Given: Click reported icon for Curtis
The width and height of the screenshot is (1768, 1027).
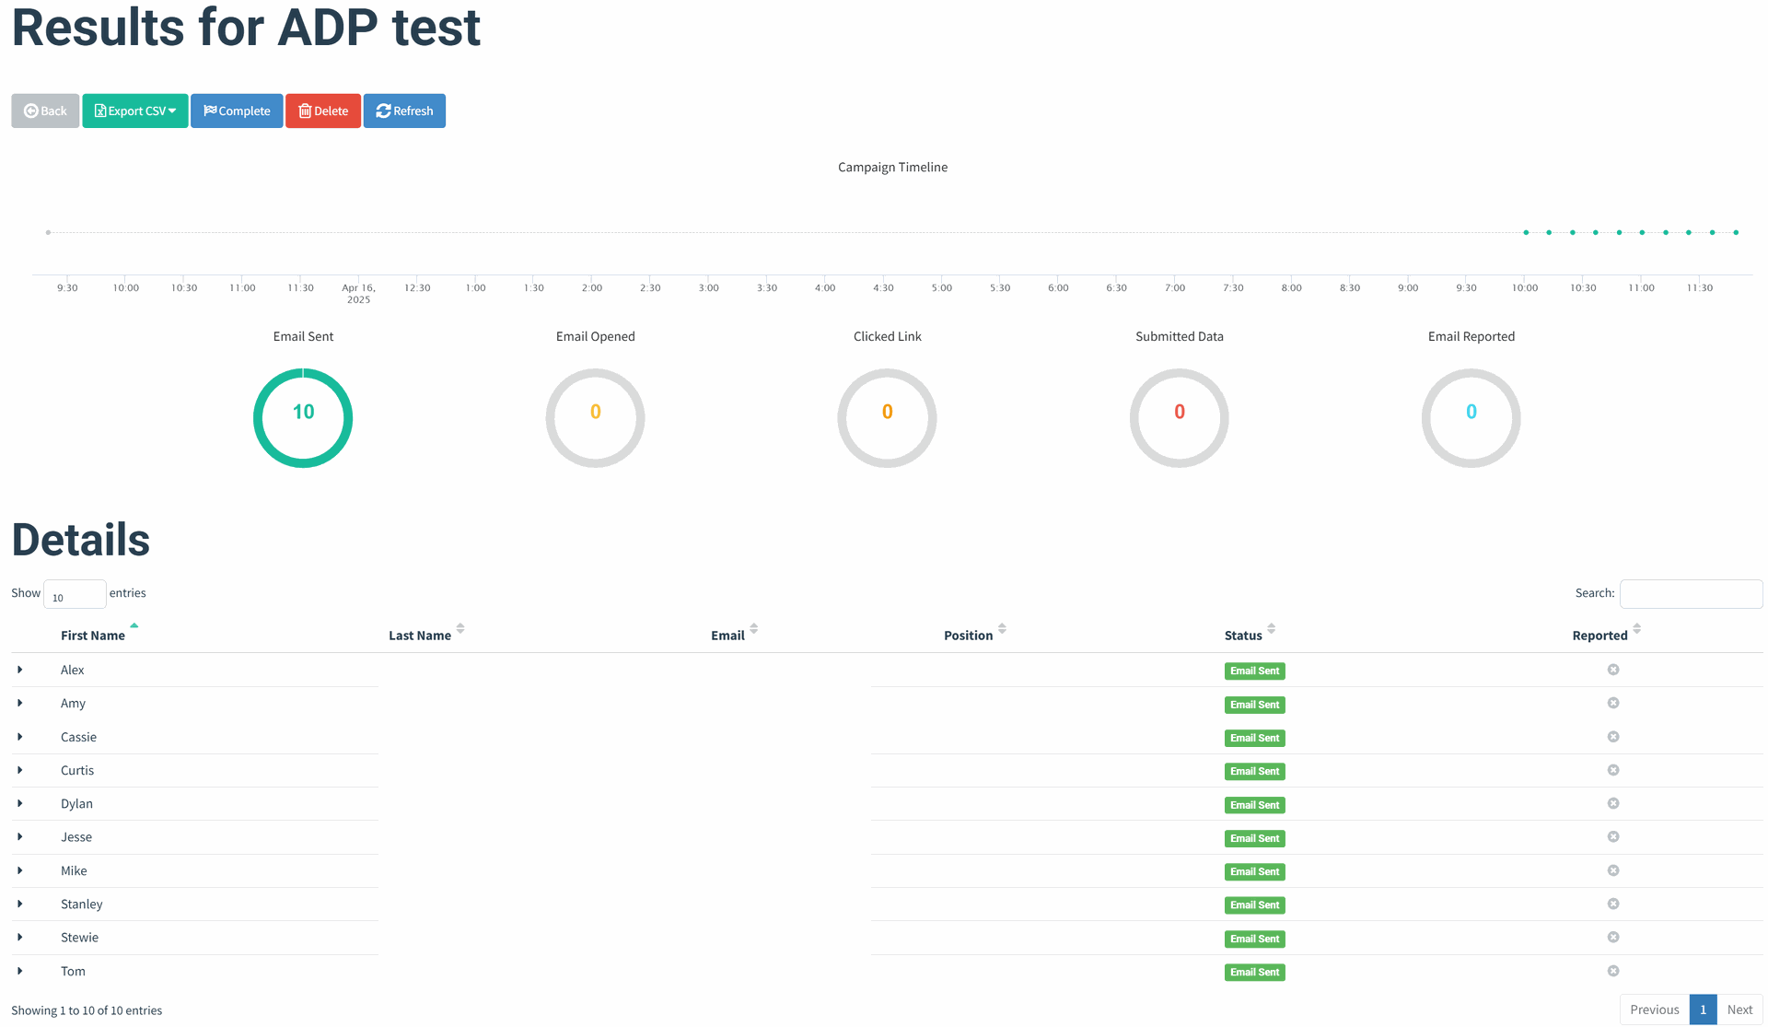Looking at the screenshot, I should (1613, 770).
